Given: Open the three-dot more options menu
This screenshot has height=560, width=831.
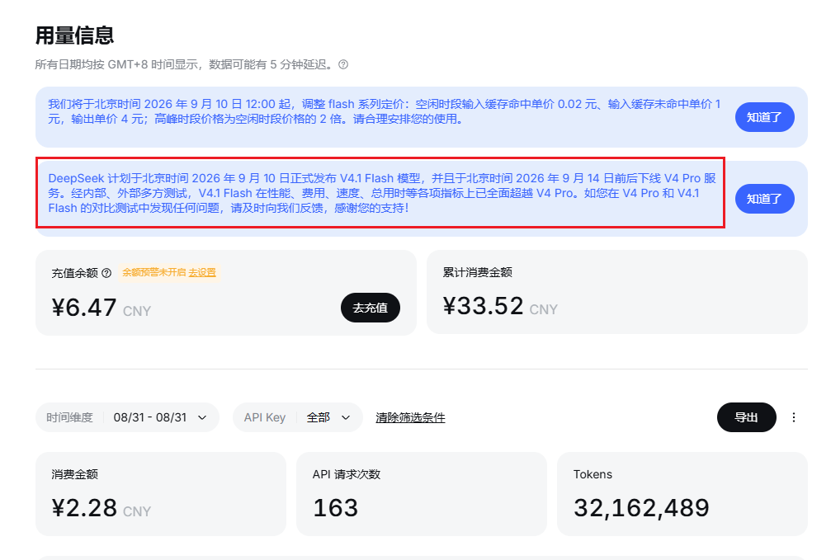Looking at the screenshot, I should [x=793, y=417].
